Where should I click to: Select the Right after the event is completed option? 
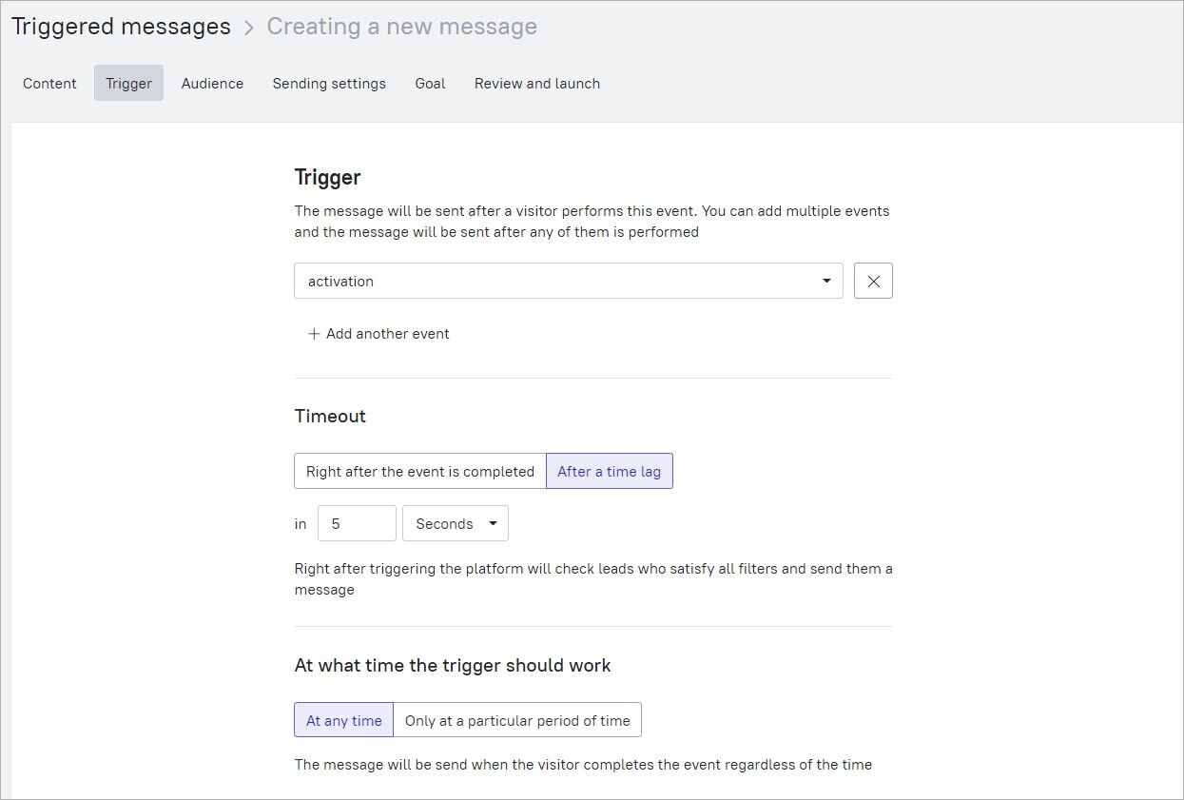[x=419, y=471]
